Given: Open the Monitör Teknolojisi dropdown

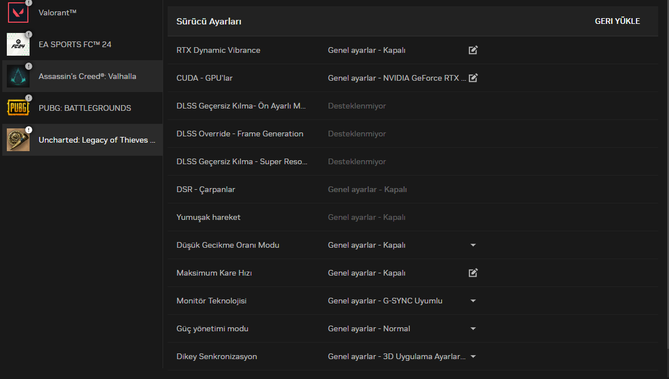Looking at the screenshot, I should coord(473,301).
